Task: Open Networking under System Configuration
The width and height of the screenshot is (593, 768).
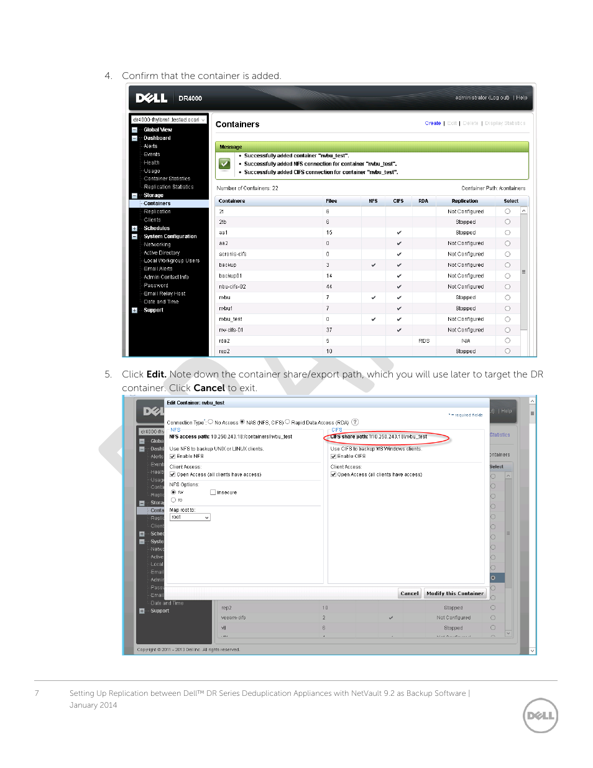Action: (x=157, y=244)
